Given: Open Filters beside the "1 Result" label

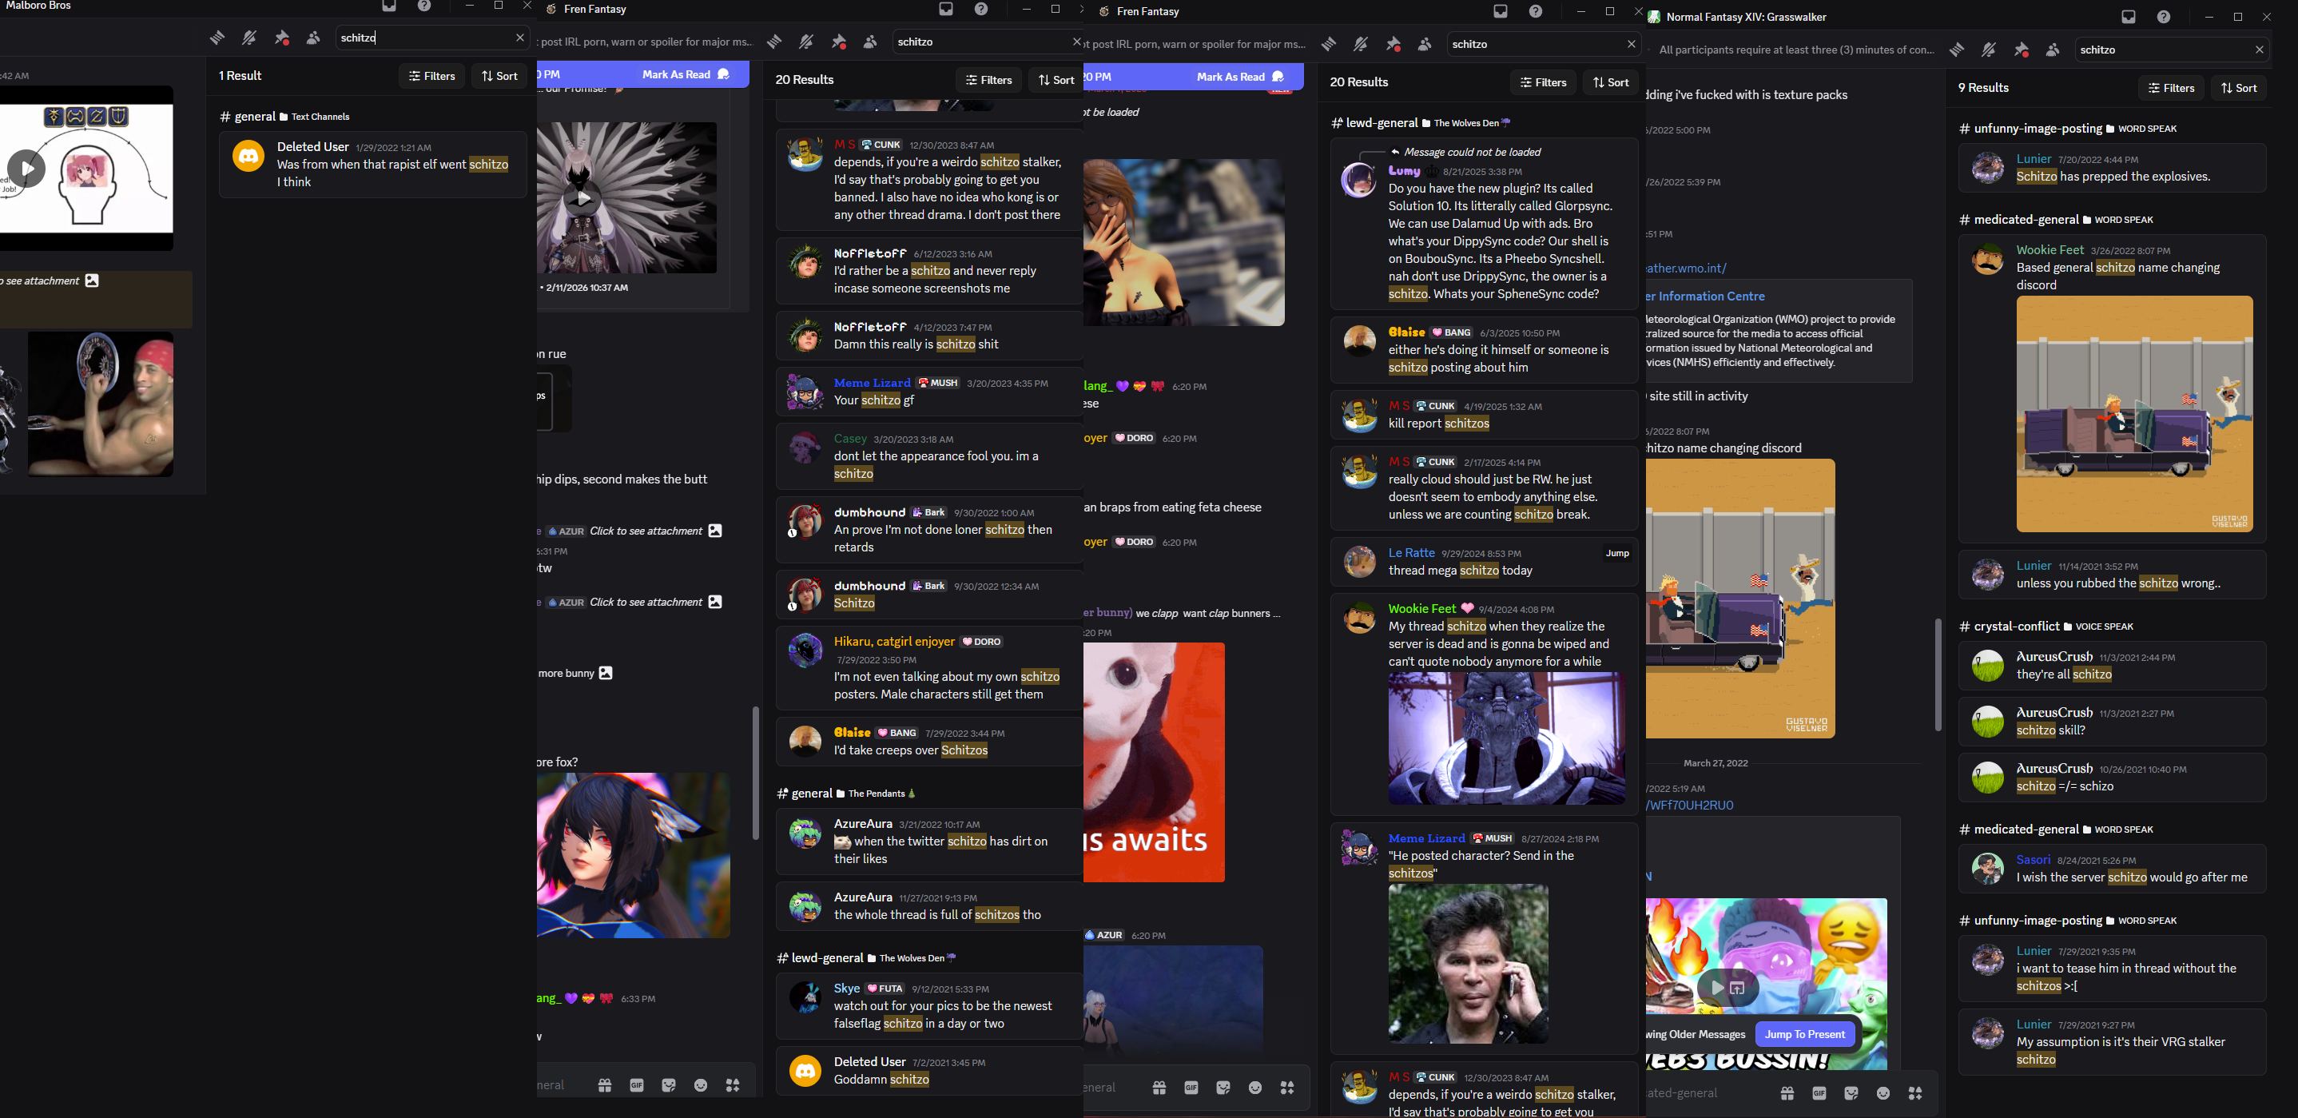Looking at the screenshot, I should click(x=431, y=76).
